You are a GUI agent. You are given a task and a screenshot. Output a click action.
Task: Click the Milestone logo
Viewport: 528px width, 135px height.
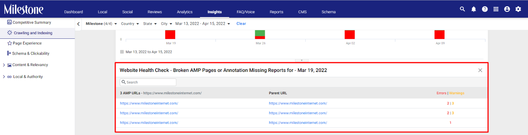[x=23, y=9]
